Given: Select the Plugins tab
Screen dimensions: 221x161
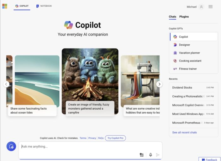Looking at the screenshot, I should [x=184, y=17].
